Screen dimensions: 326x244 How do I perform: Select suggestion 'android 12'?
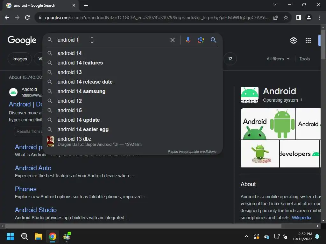(132, 101)
